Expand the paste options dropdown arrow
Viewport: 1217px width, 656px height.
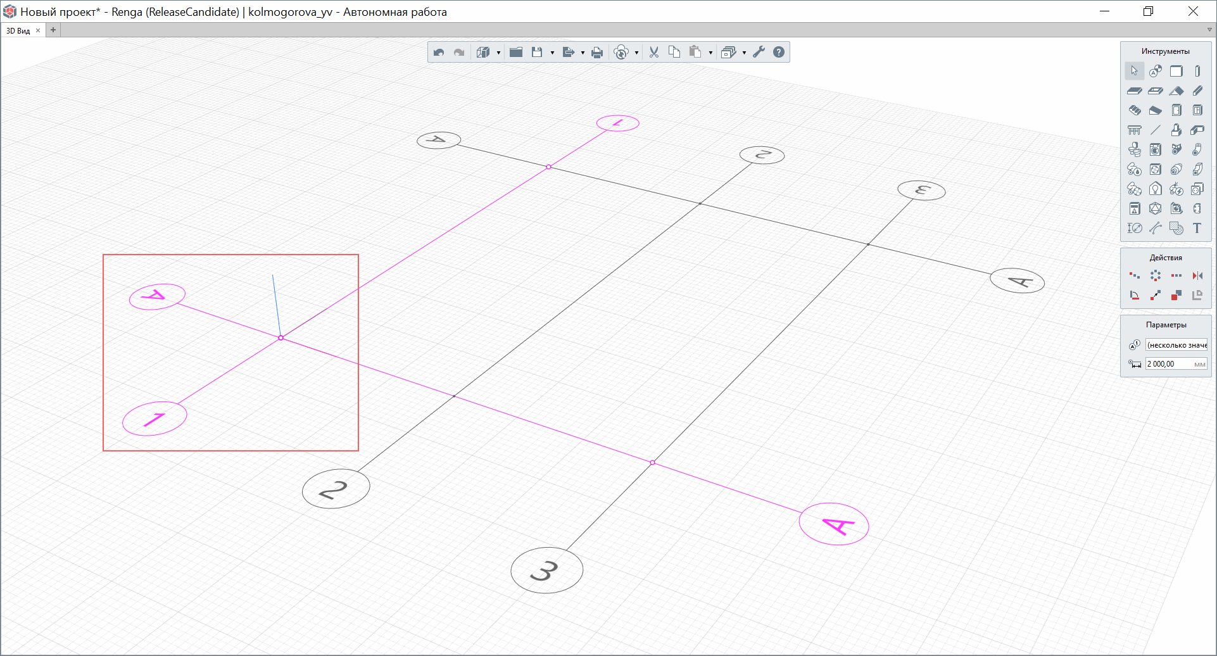(x=710, y=53)
